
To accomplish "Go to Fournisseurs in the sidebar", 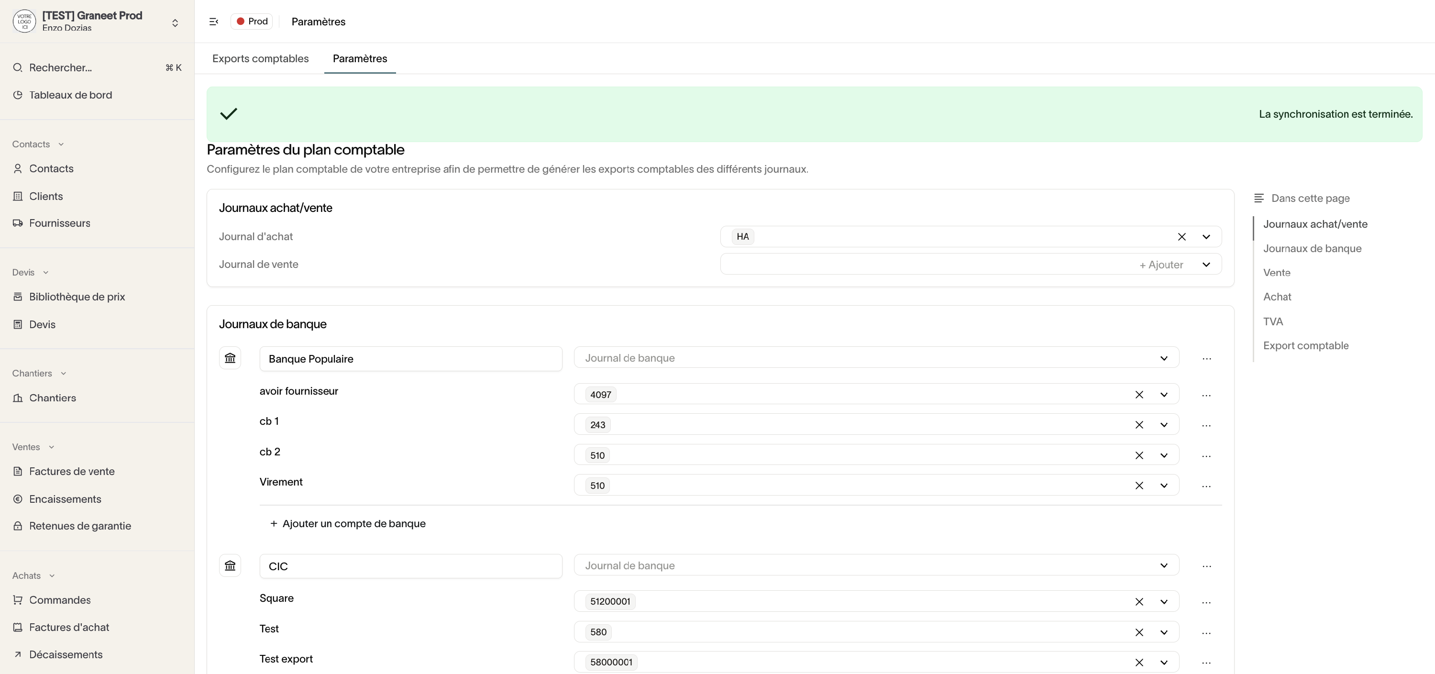I will [x=60, y=223].
